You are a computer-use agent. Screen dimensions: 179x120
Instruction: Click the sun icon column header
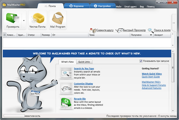(x=4, y=35)
